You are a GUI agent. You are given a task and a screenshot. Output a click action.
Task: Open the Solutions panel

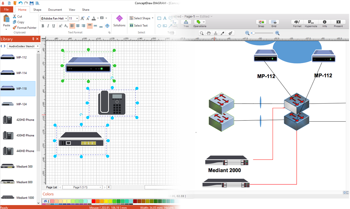coord(119,21)
